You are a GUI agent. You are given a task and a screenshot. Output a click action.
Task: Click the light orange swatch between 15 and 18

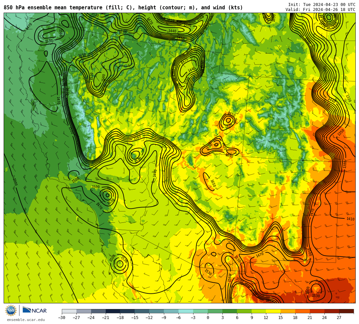click(288, 311)
